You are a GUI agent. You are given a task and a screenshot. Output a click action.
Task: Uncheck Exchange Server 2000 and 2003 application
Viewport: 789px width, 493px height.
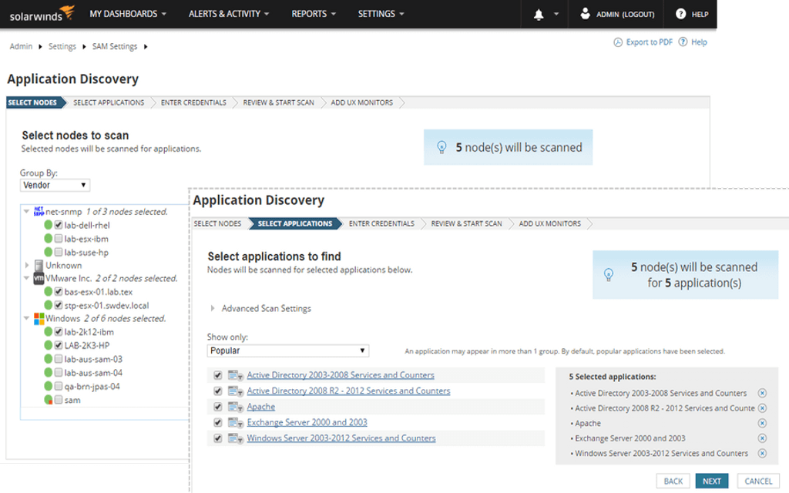[218, 422]
